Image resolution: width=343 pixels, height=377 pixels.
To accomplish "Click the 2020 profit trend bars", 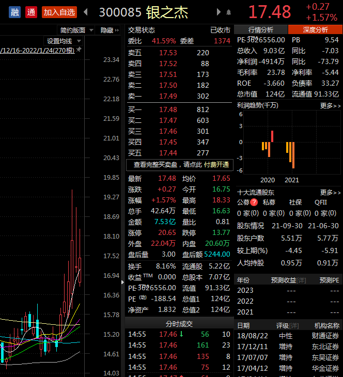I will click(x=268, y=144).
